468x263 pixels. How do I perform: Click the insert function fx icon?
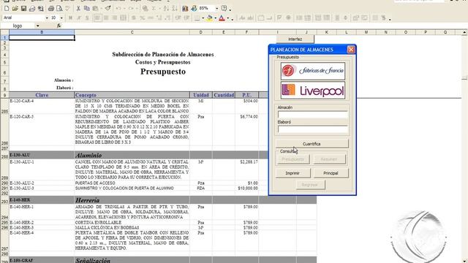(x=58, y=26)
